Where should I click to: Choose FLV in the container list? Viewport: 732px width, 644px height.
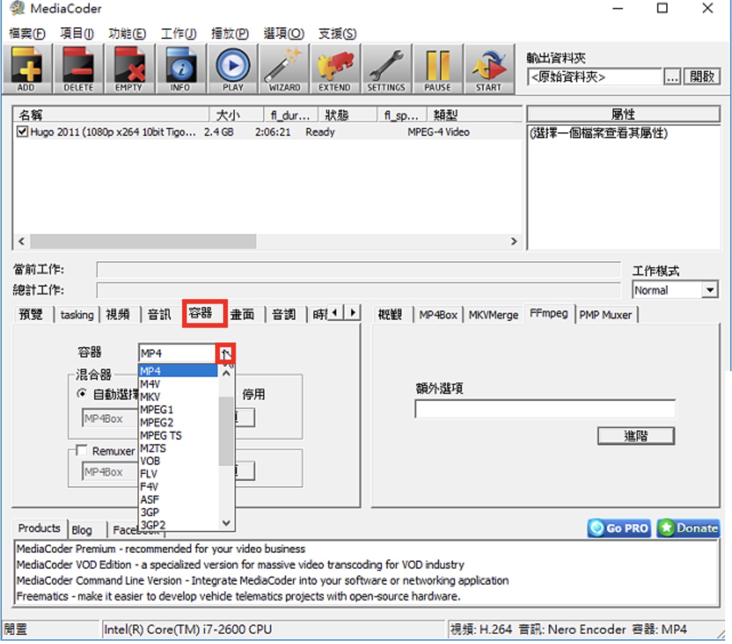[178, 474]
